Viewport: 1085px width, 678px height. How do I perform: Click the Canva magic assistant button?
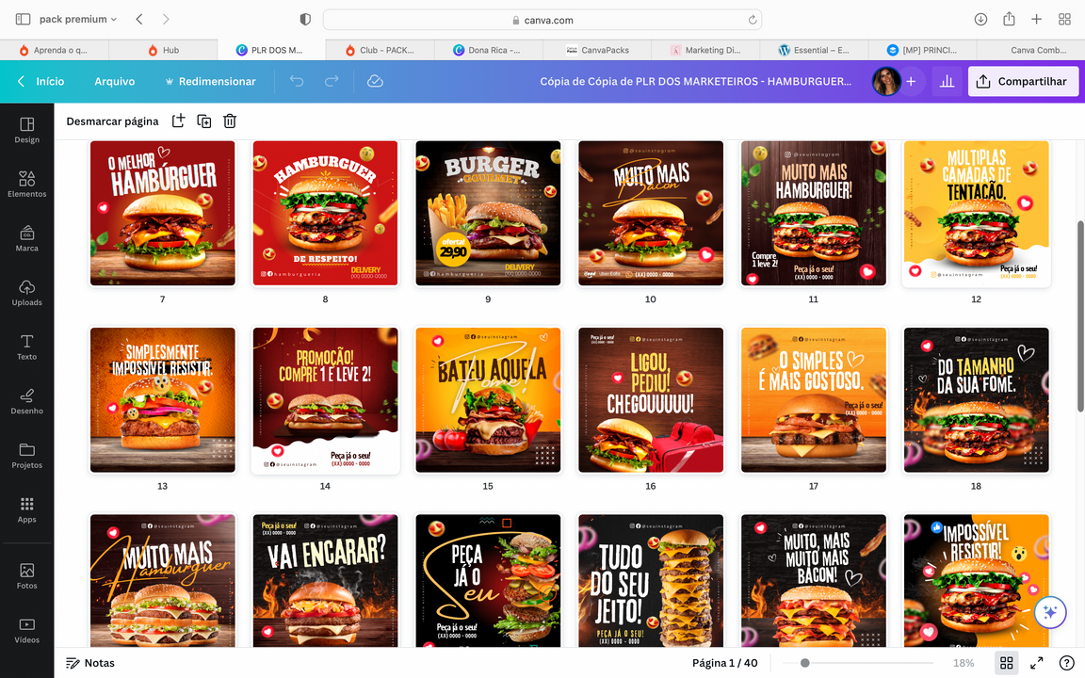1049,612
